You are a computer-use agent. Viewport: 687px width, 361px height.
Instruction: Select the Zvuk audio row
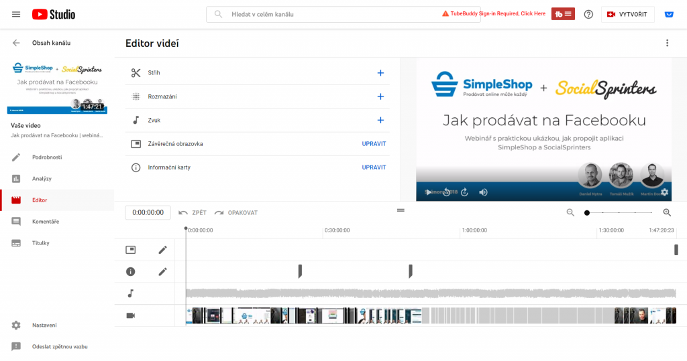[x=258, y=121]
